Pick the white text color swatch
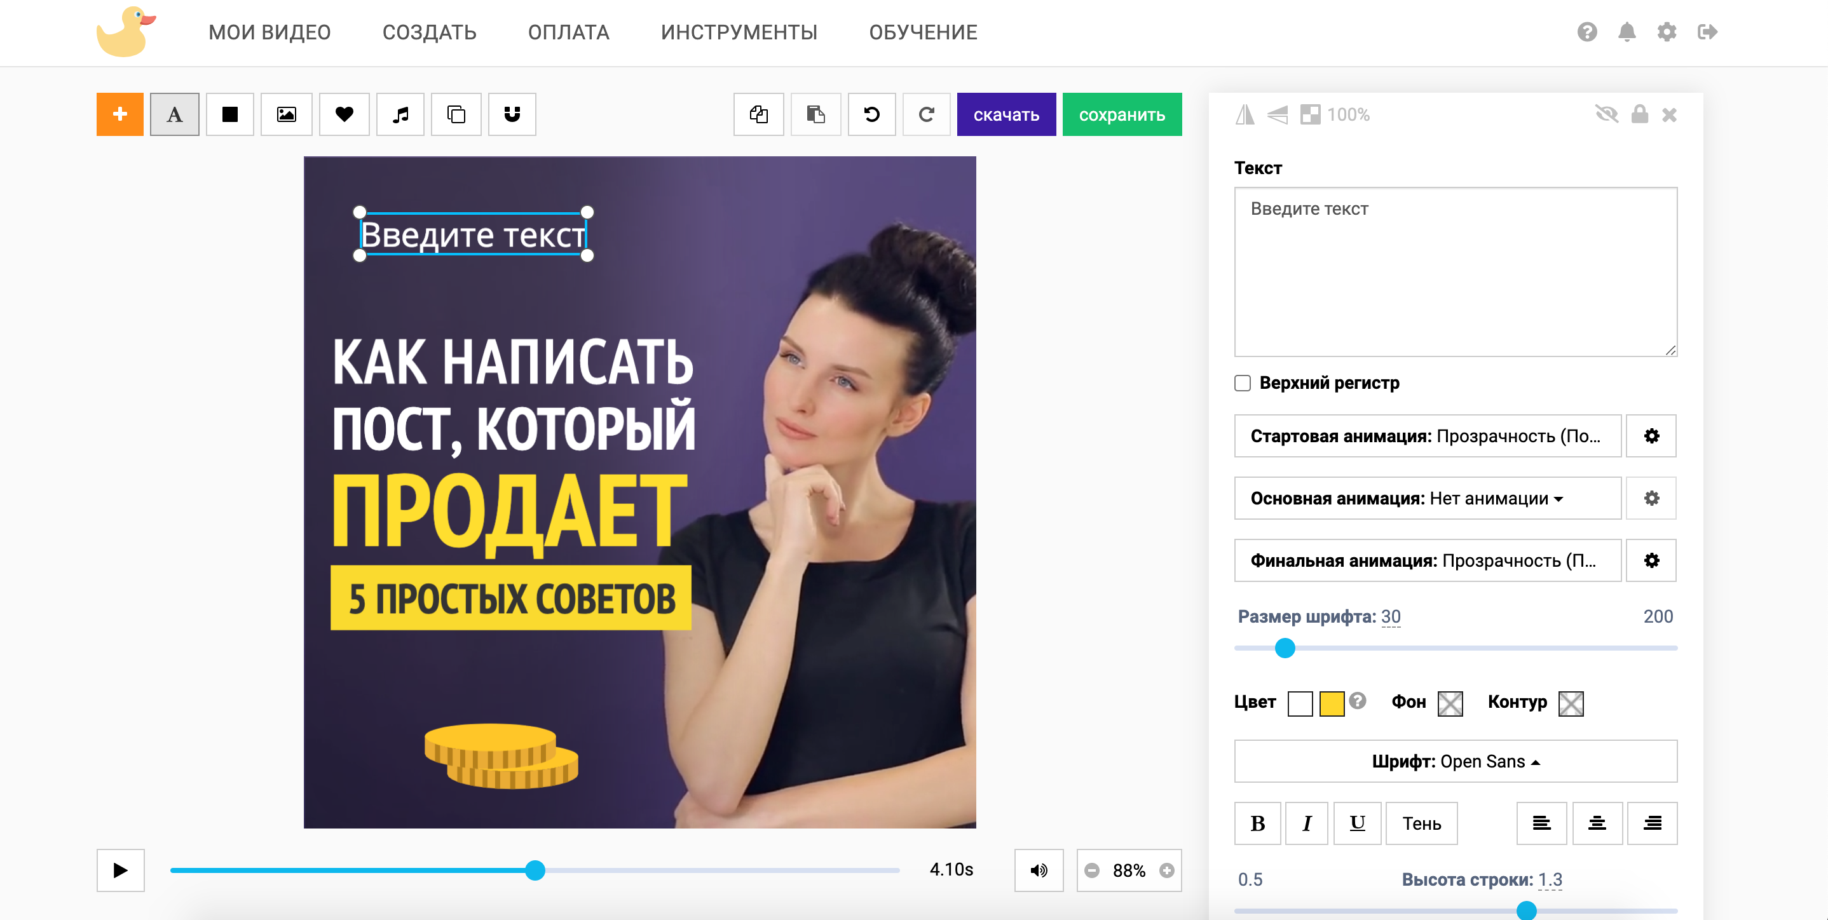 point(1300,703)
